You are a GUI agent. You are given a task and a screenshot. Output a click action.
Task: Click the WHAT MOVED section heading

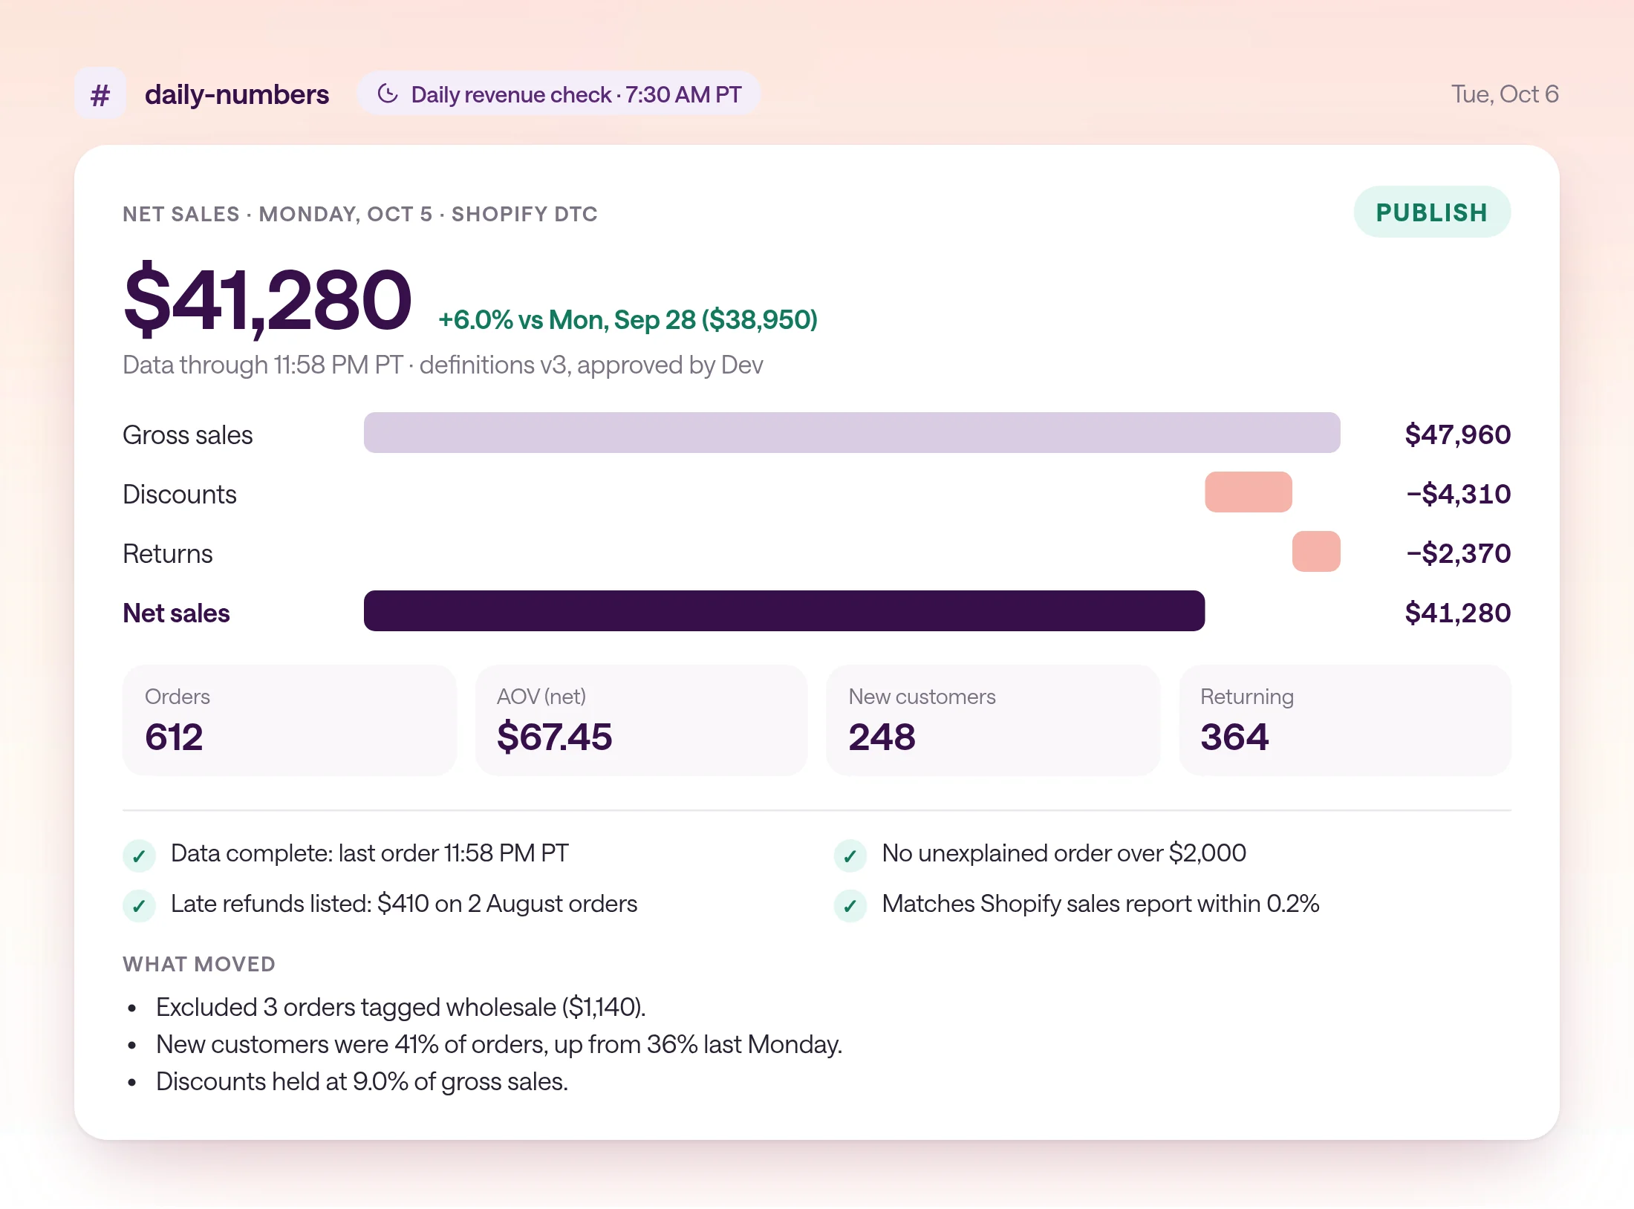pos(199,964)
